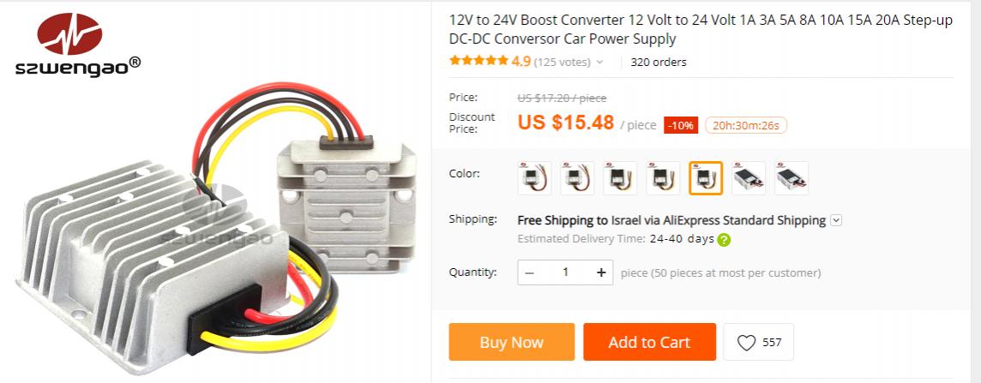Screen dimensions: 981x383
Task: Pick the seventh color variant thumbnail
Action: tap(791, 178)
